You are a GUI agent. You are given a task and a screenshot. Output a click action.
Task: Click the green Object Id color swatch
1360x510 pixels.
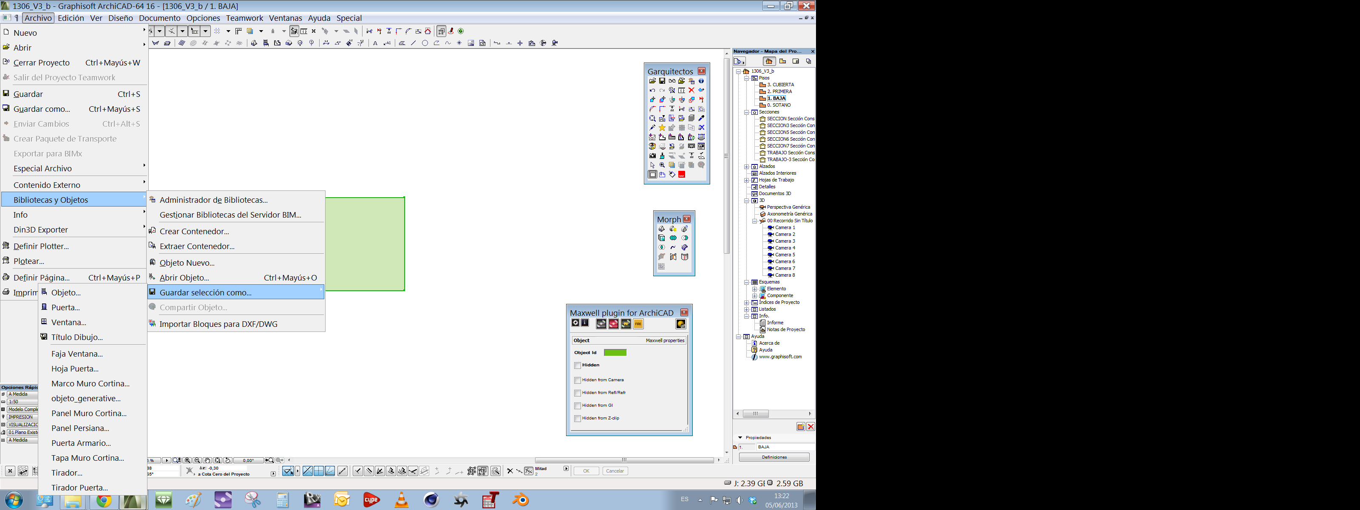(615, 353)
